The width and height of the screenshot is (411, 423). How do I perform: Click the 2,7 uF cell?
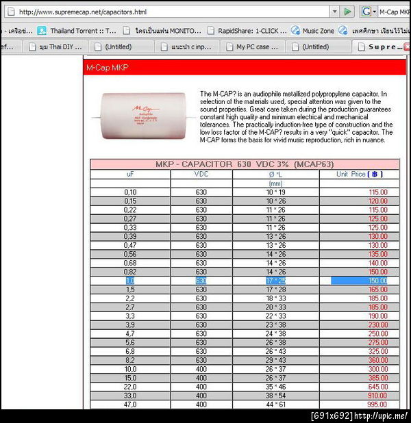(x=130, y=307)
